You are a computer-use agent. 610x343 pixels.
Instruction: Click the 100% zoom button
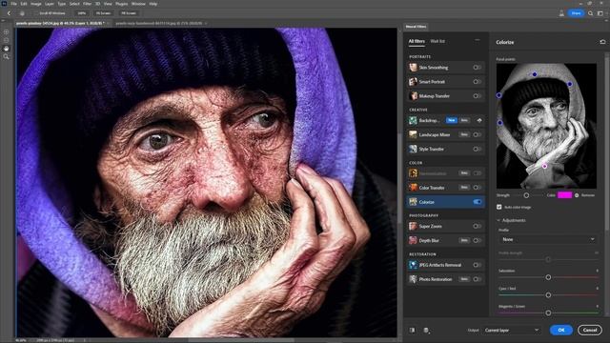[82, 13]
